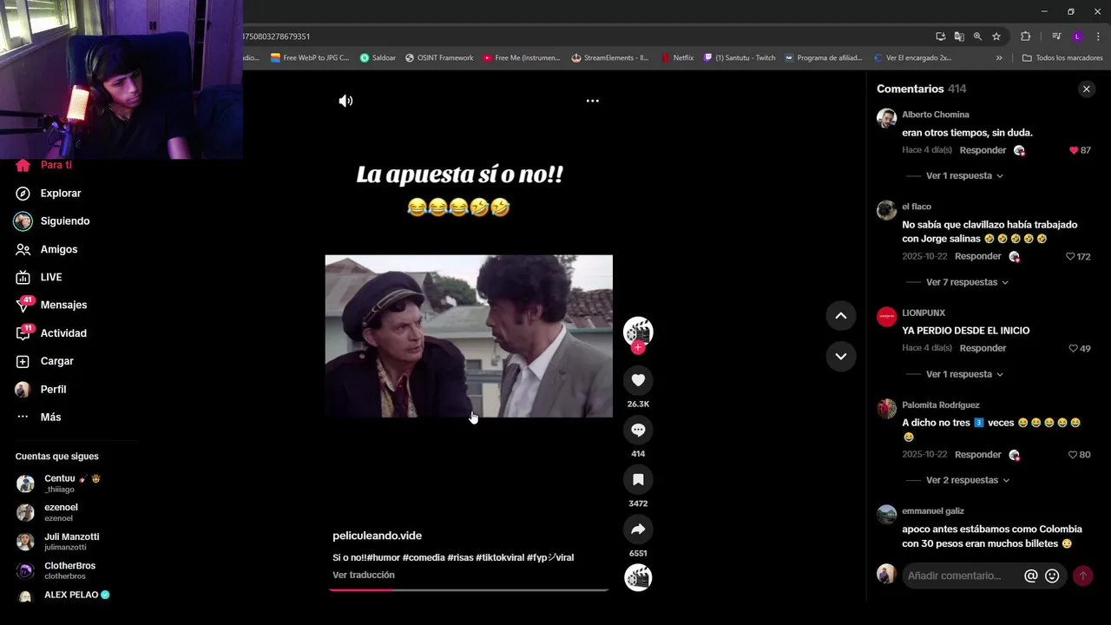Open the Chrome profile avatar
Screen dimensions: 1111x625
click(x=1077, y=36)
